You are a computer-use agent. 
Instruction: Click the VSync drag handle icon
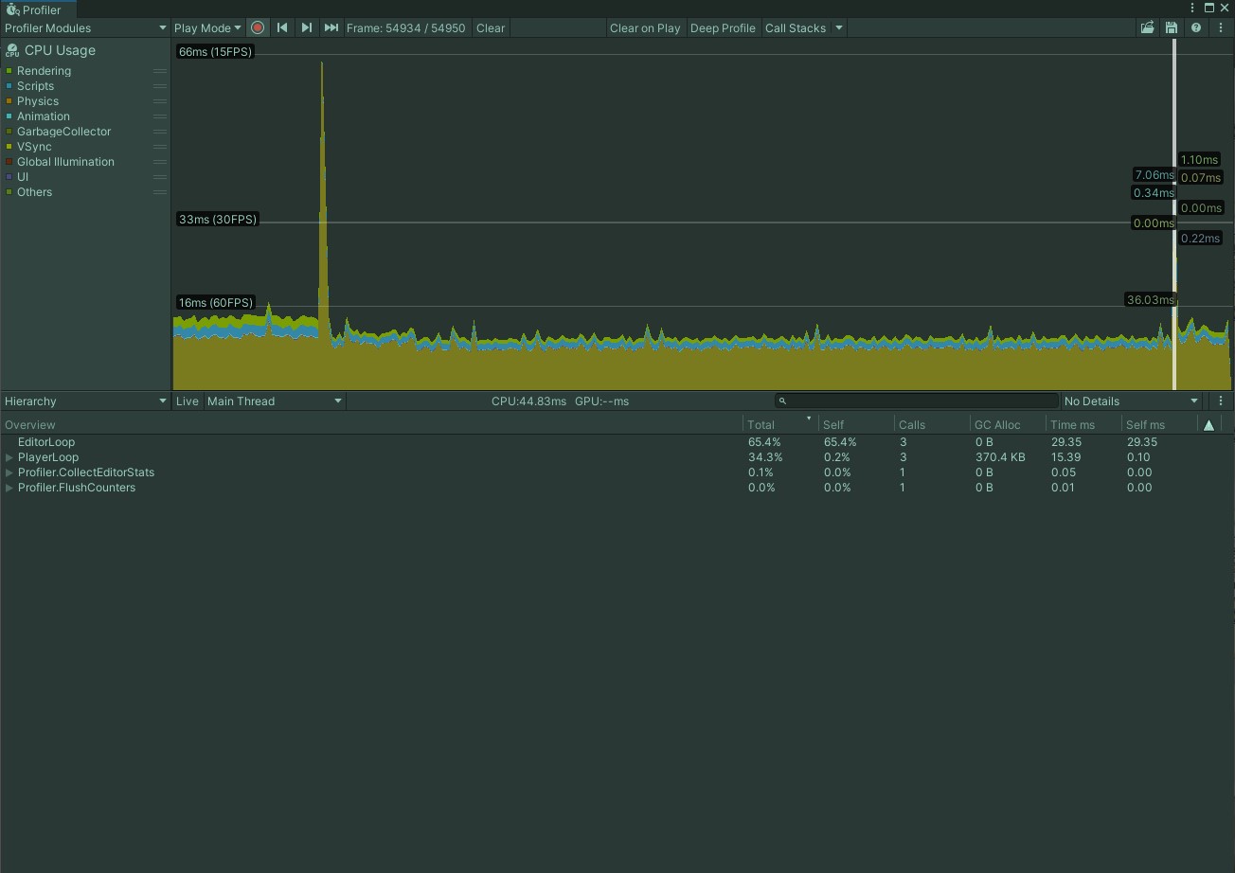tap(160, 147)
